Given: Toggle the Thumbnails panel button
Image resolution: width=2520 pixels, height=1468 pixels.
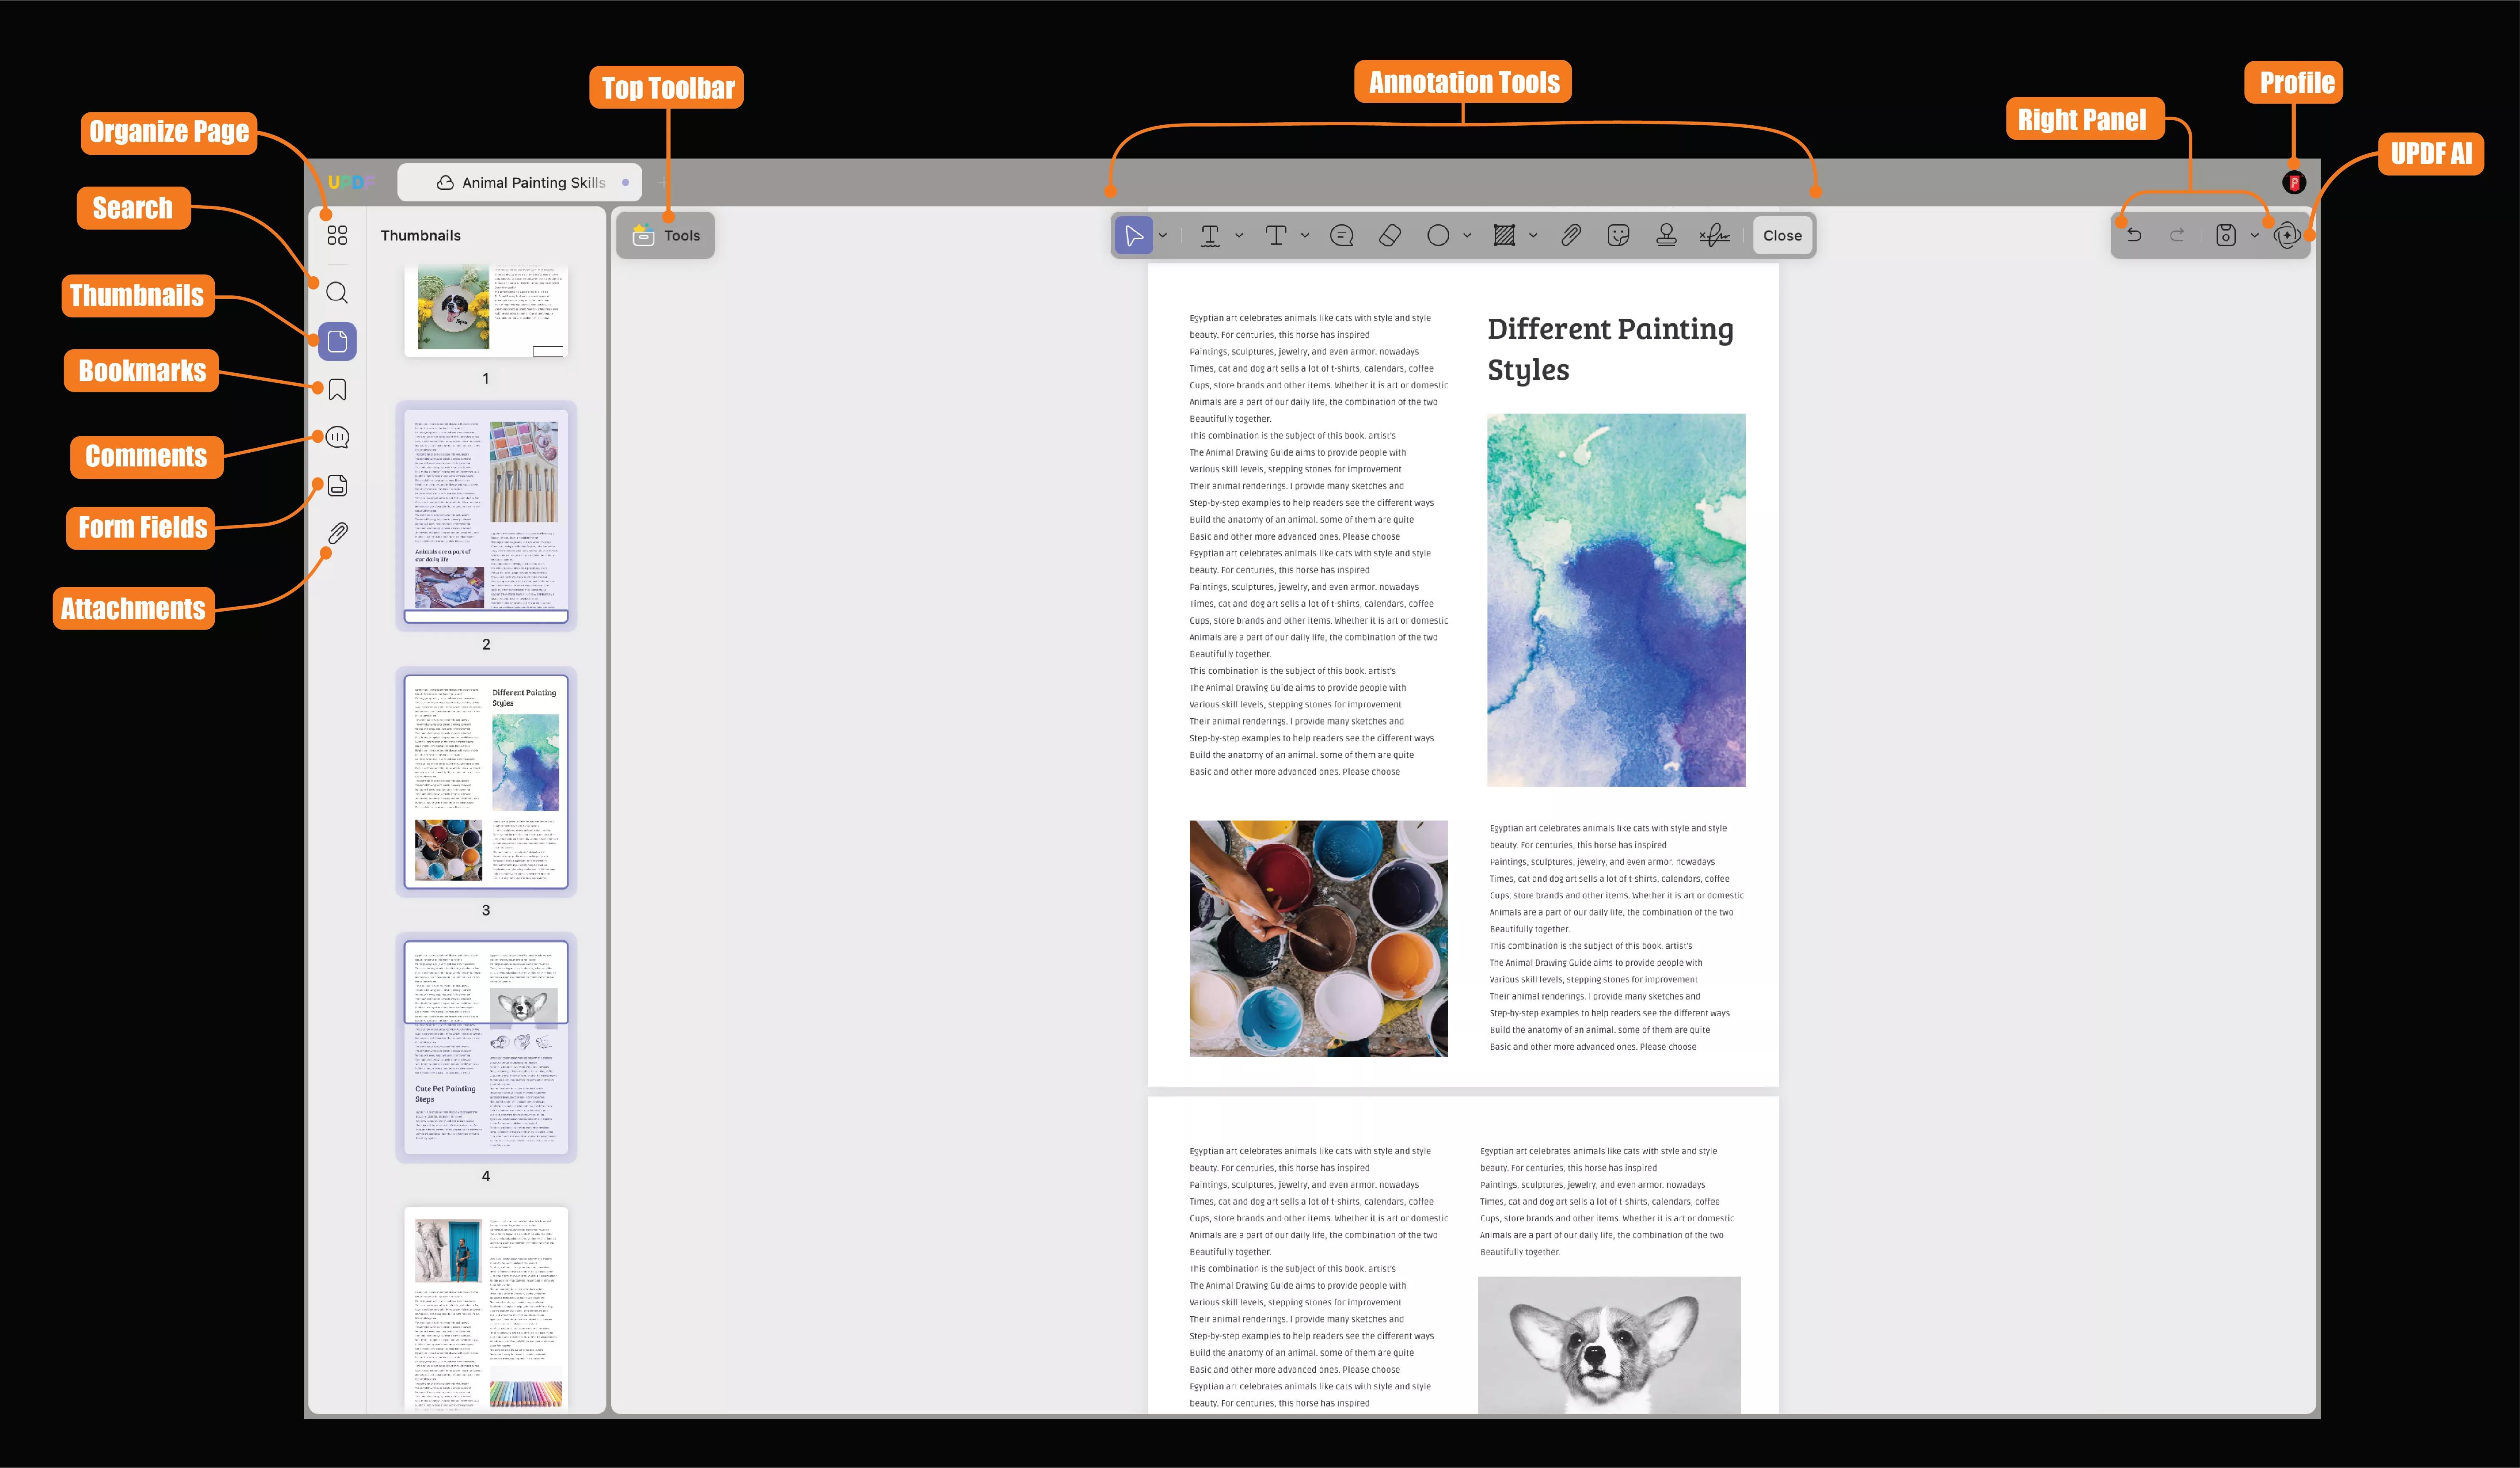Looking at the screenshot, I should point(337,341).
